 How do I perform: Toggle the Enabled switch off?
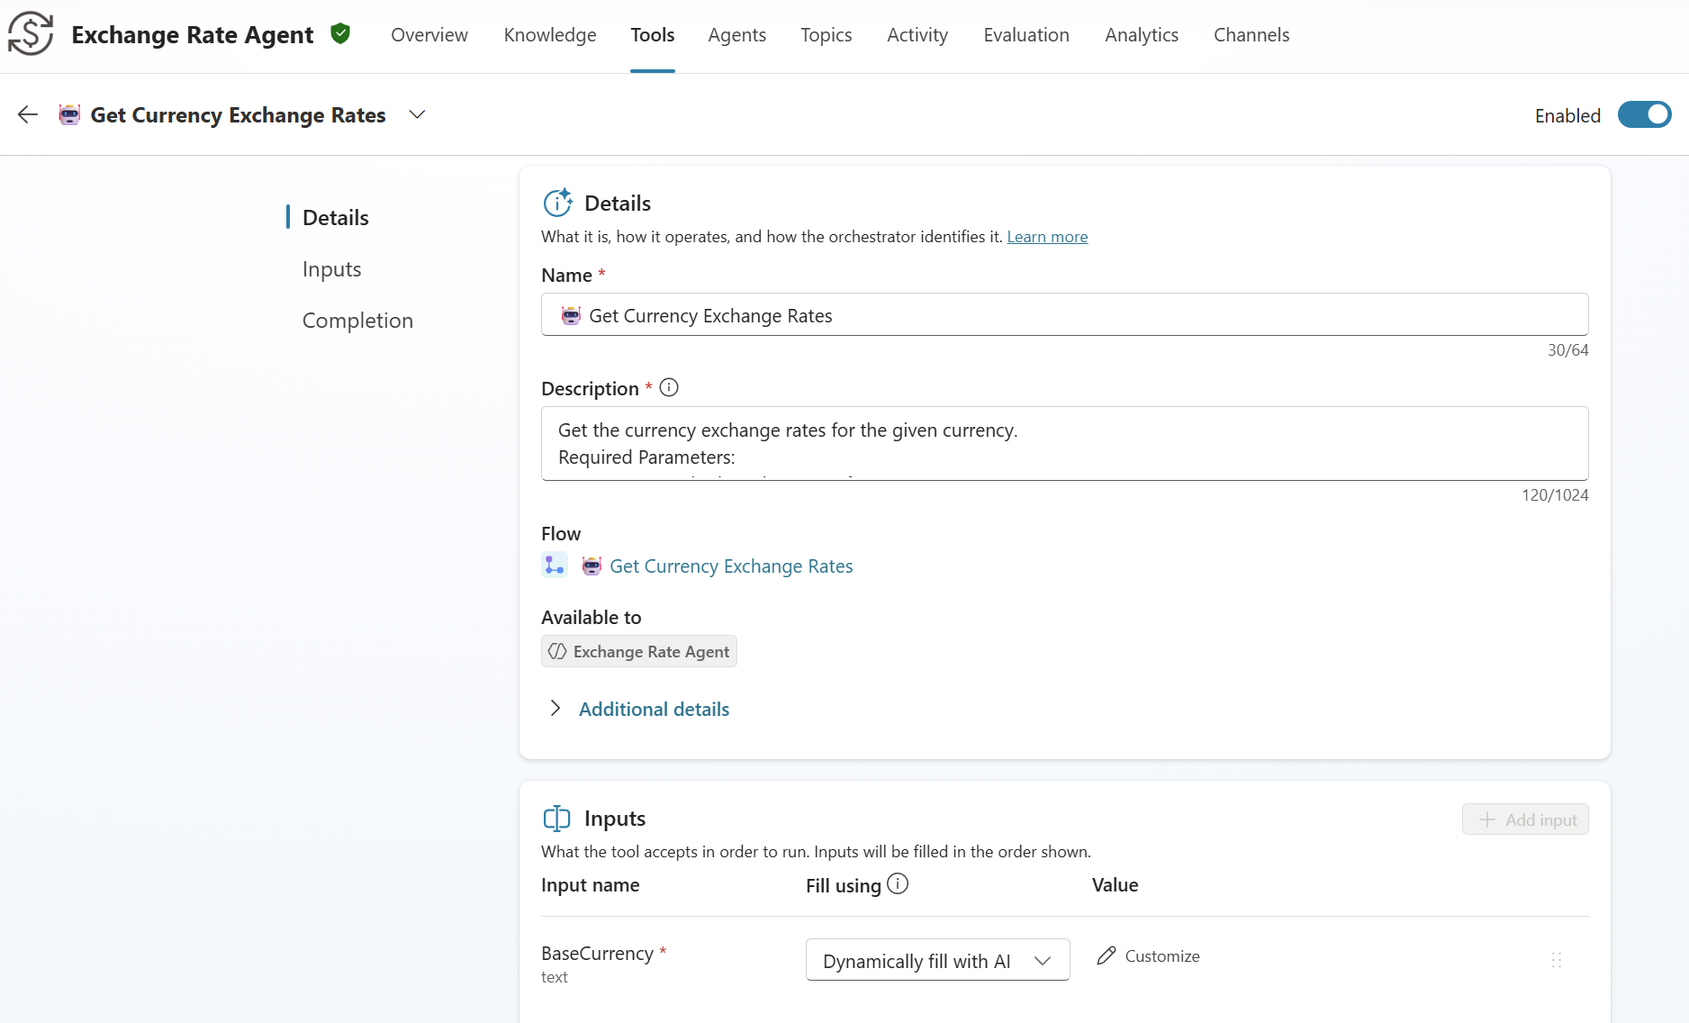(1644, 115)
